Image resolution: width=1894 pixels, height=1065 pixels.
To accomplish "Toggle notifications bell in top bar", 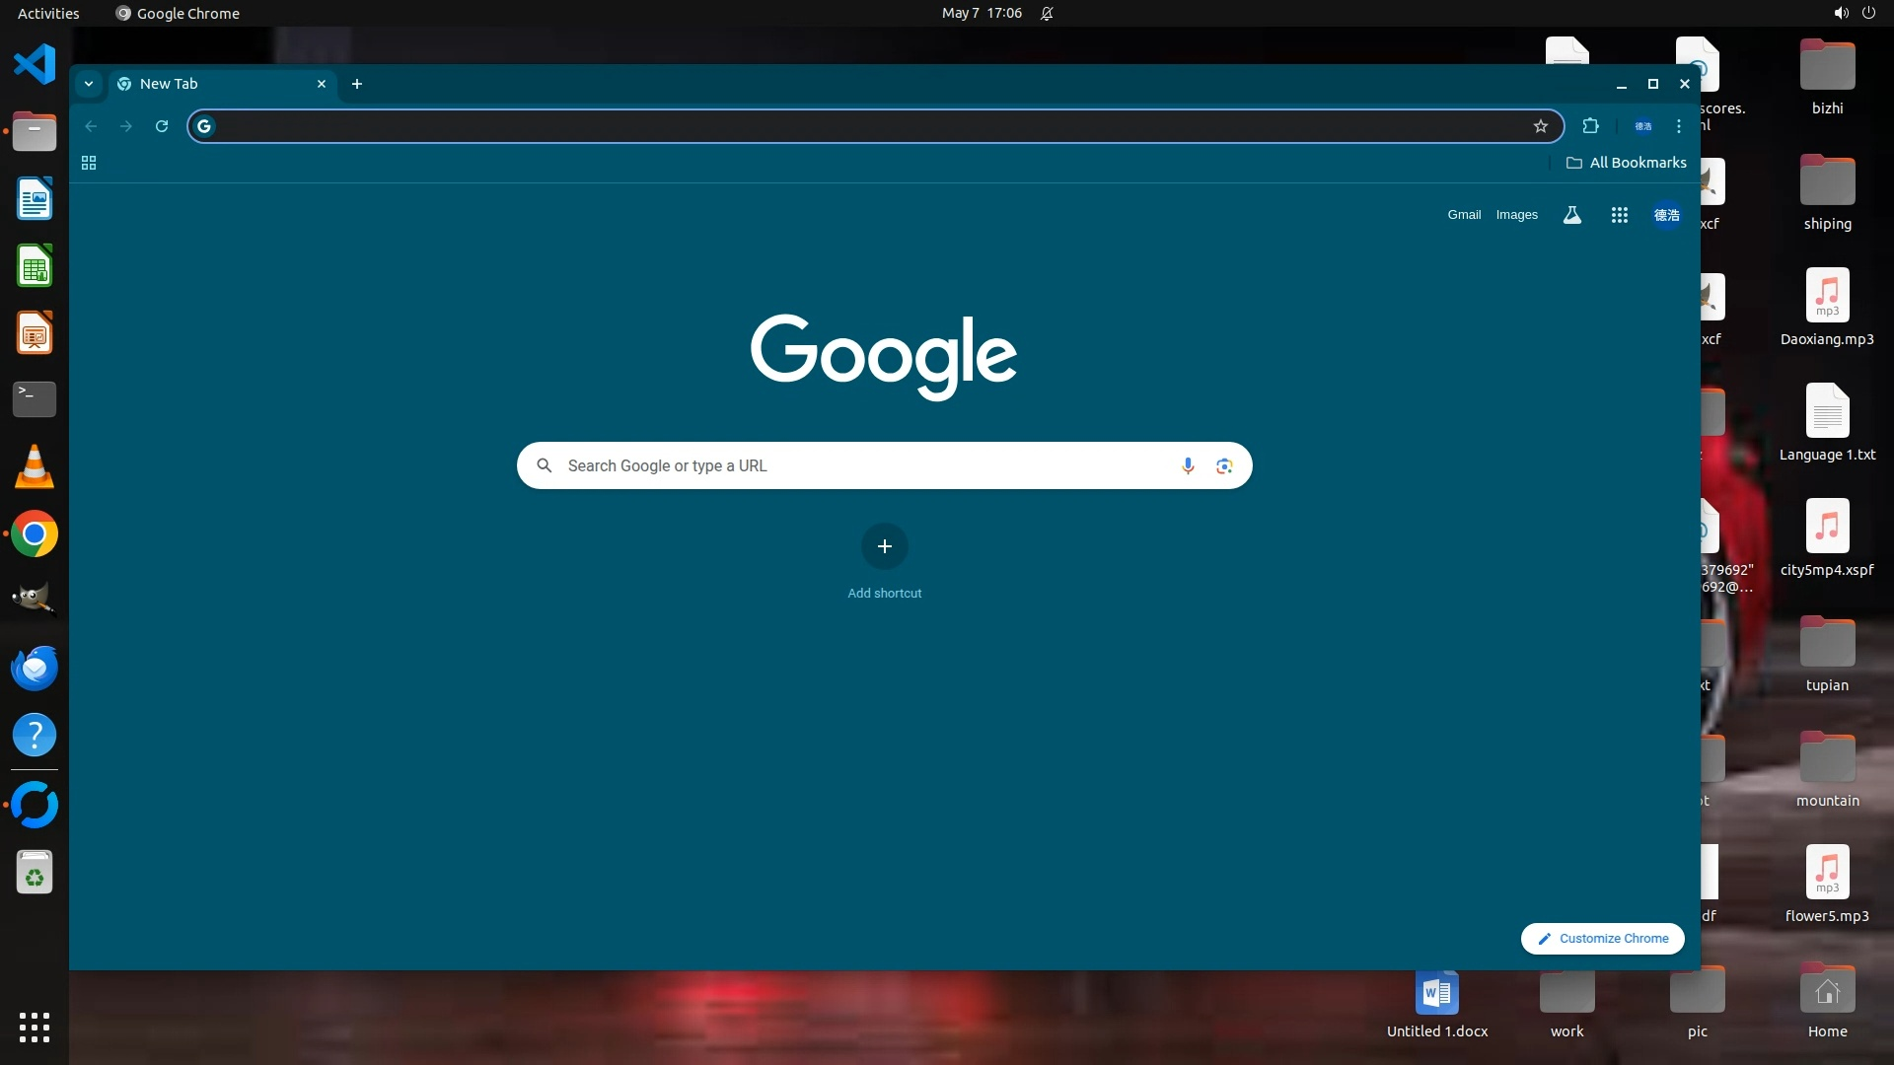I will click(1047, 14).
